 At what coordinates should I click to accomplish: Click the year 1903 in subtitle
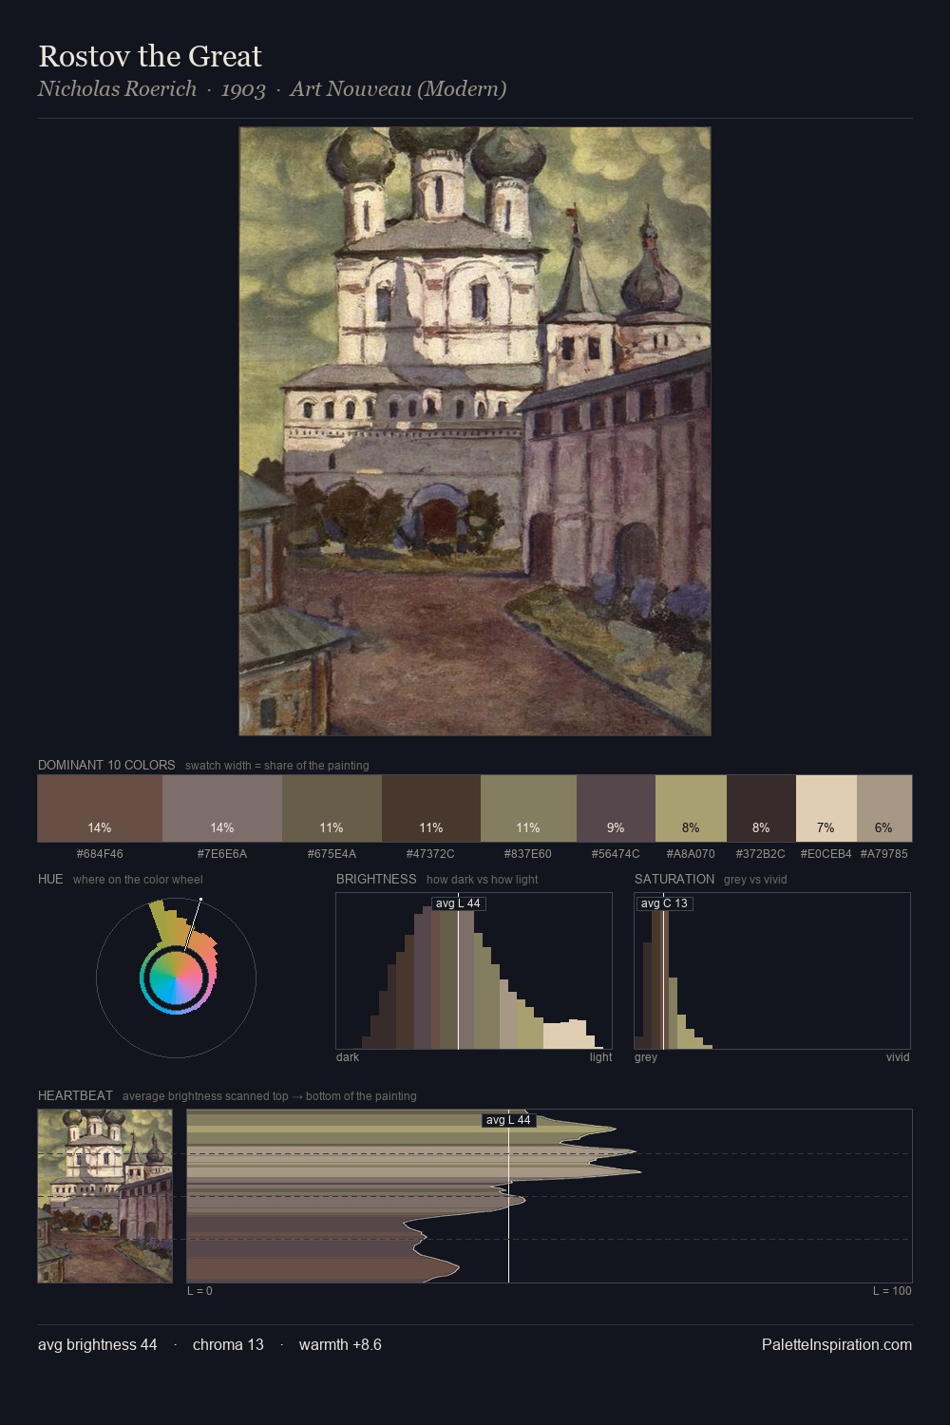point(243,89)
